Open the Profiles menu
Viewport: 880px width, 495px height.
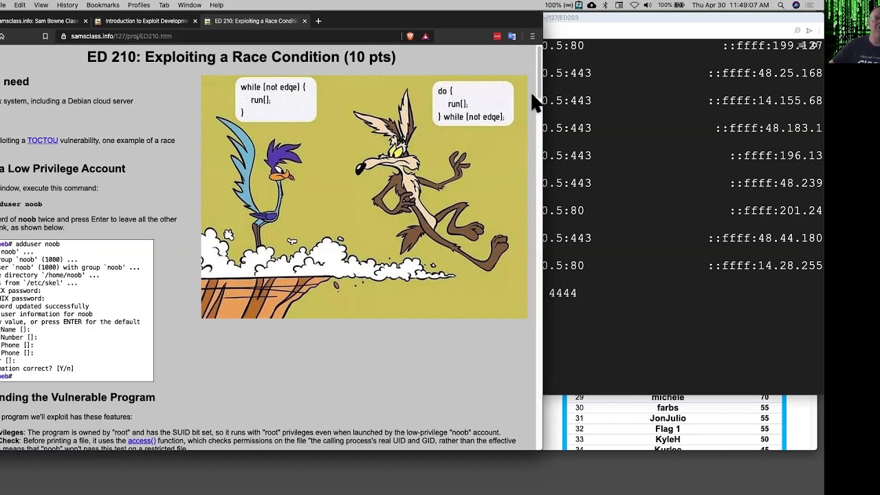[x=139, y=5]
